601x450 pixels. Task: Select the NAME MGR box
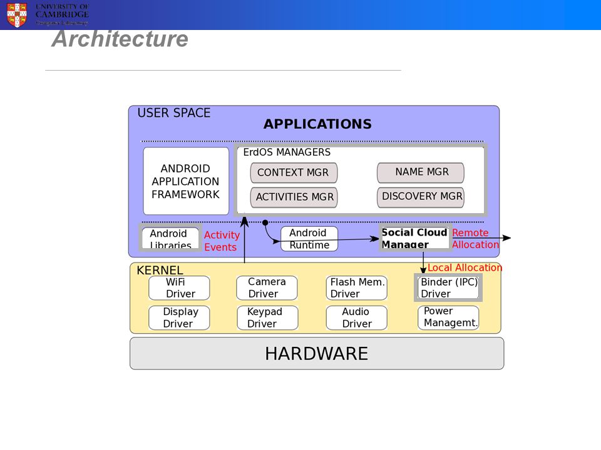pyautogui.click(x=421, y=172)
